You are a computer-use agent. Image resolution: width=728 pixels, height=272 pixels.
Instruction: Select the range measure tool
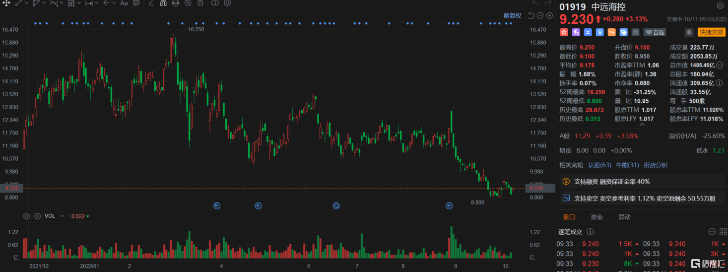click(89, 3)
